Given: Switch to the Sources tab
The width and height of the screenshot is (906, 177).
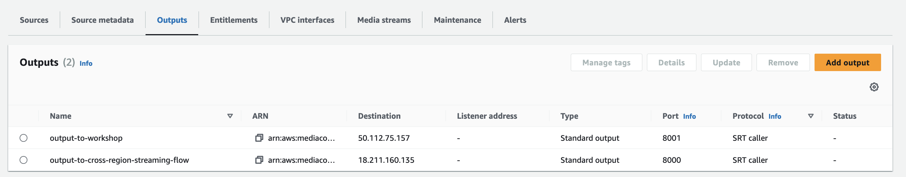Looking at the screenshot, I should (x=34, y=20).
